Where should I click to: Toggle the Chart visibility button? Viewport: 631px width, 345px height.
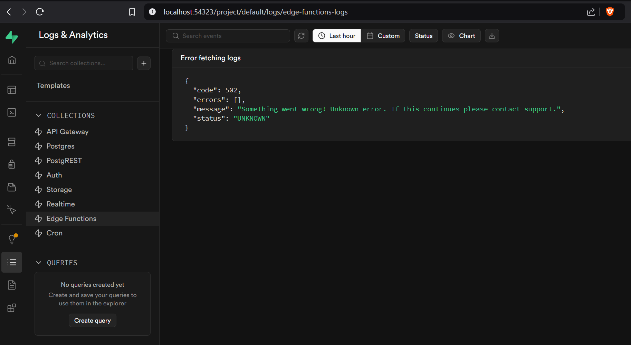click(x=461, y=36)
